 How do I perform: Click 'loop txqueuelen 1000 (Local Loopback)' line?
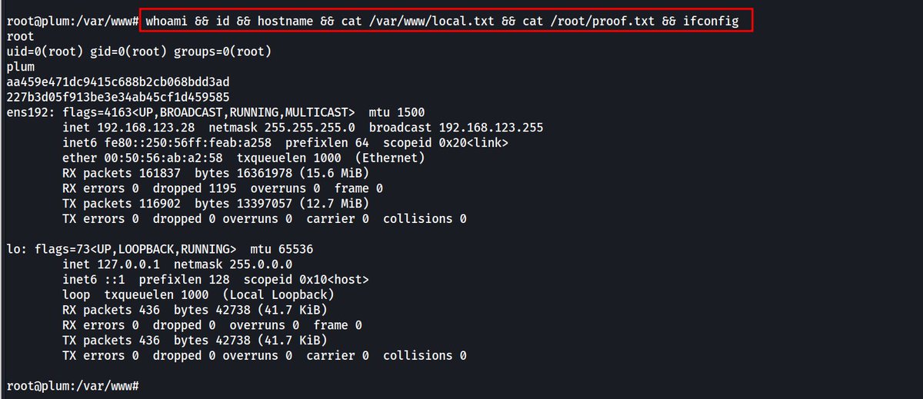[x=198, y=294]
